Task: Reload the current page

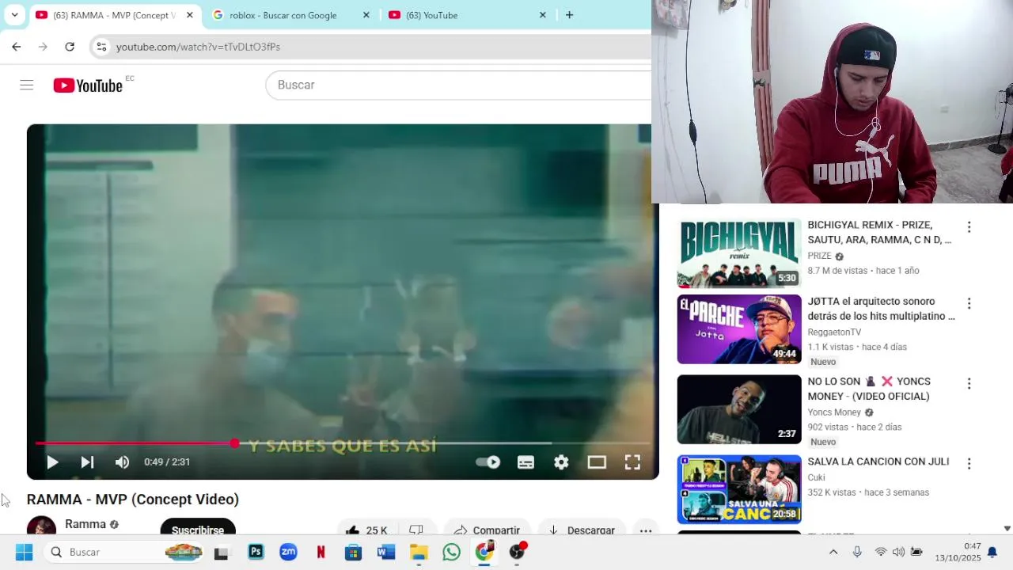Action: pyautogui.click(x=70, y=47)
